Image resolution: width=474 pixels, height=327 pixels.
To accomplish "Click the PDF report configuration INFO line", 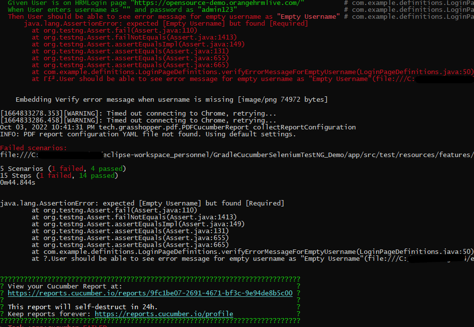I will (x=148, y=134).
